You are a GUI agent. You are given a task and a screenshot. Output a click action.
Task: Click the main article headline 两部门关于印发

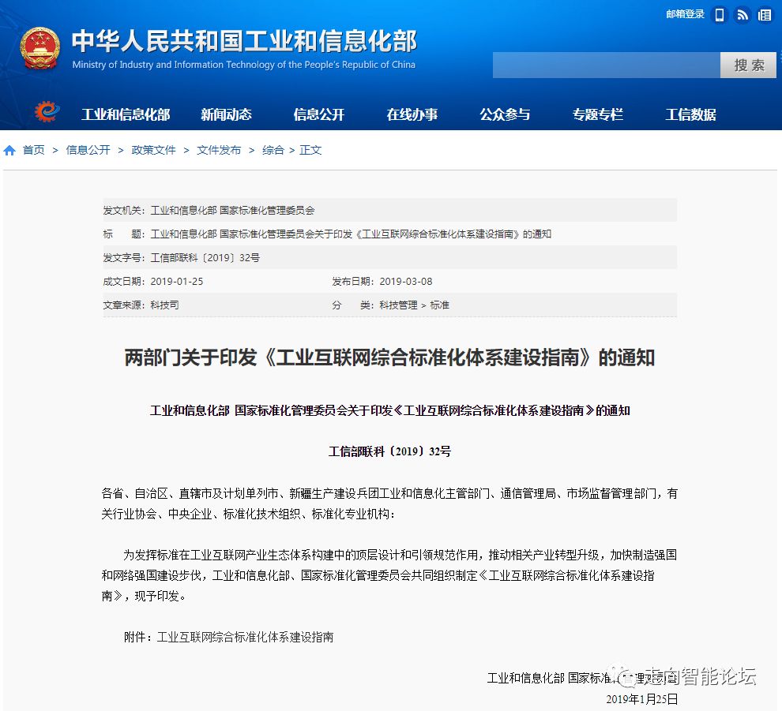(x=389, y=357)
